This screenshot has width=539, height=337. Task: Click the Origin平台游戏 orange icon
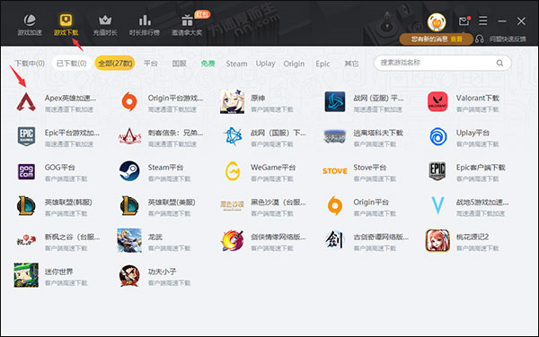click(x=129, y=102)
